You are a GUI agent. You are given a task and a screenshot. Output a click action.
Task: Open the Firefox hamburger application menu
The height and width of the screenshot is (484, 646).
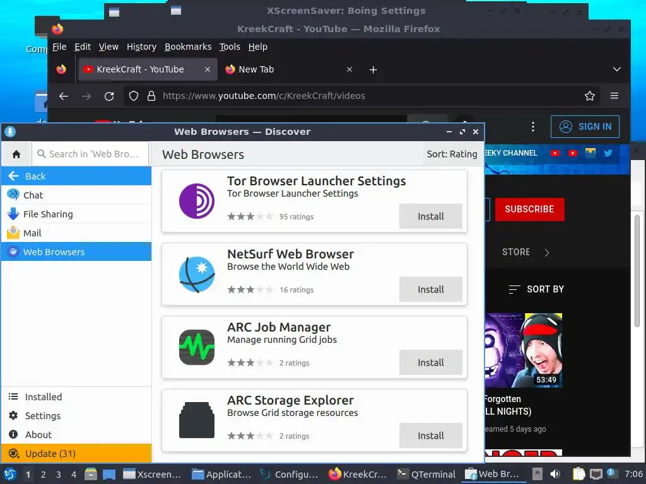(x=614, y=96)
